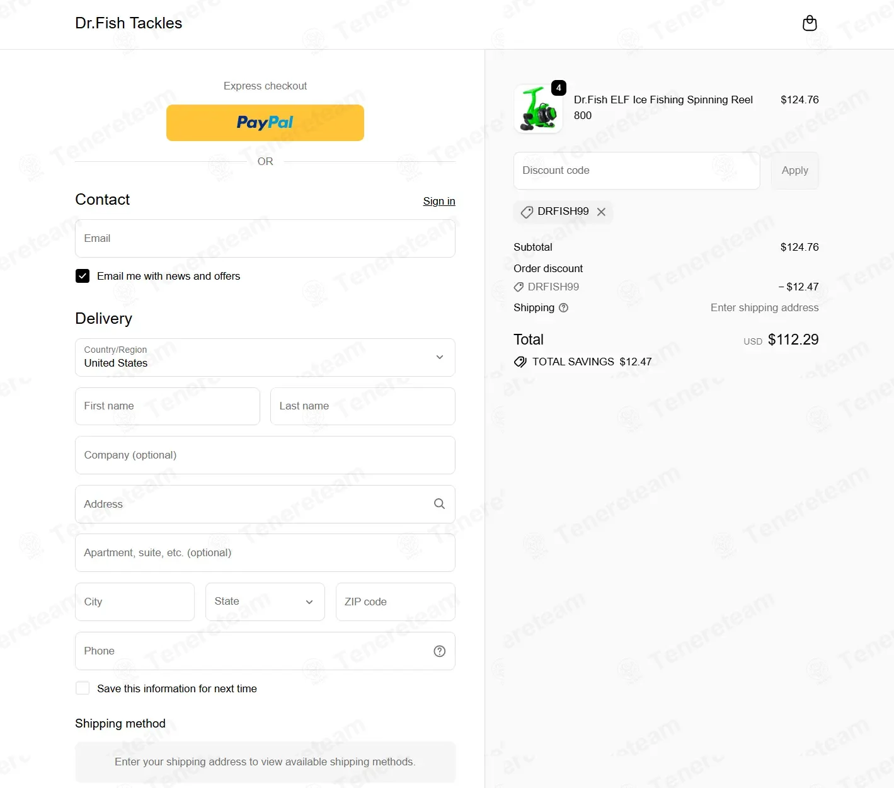This screenshot has width=894, height=788.
Task: Click the Express checkout heading
Action: (x=265, y=86)
